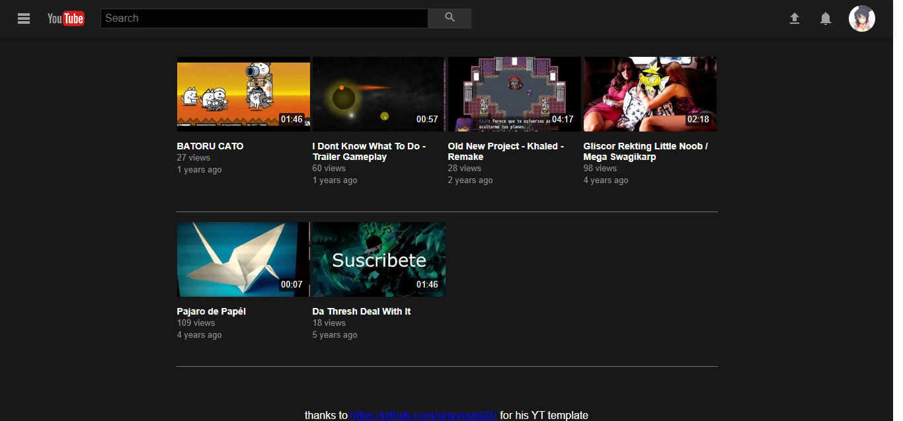Open the notifications bell
903x421 pixels.
pos(826,19)
